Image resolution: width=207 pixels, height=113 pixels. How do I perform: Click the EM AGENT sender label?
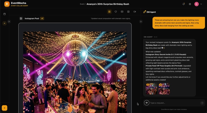(x=148, y=37)
